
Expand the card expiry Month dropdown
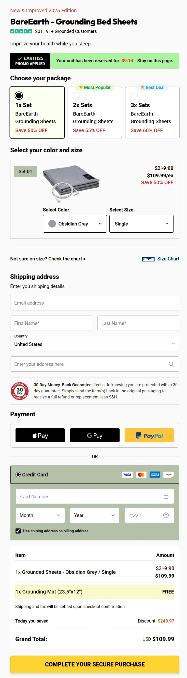point(40,515)
